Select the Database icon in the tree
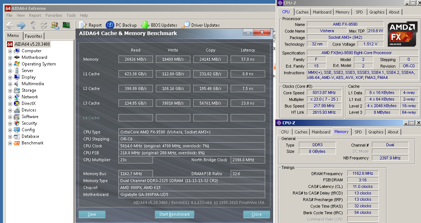Image resolution: width=421 pixels, height=223 pixels. (x=17, y=136)
